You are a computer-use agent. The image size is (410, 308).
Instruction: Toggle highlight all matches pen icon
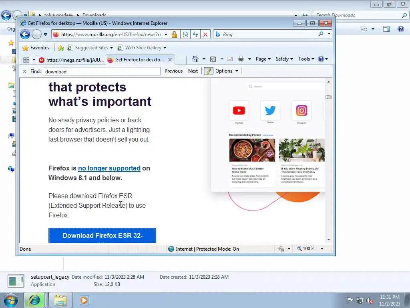[208, 71]
